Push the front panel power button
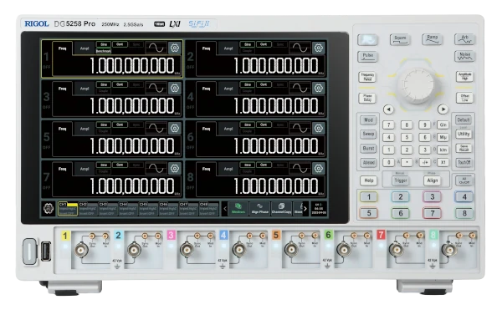 coord(29,252)
